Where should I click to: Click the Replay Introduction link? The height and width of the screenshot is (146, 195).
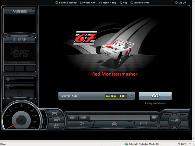[x=155, y=103]
